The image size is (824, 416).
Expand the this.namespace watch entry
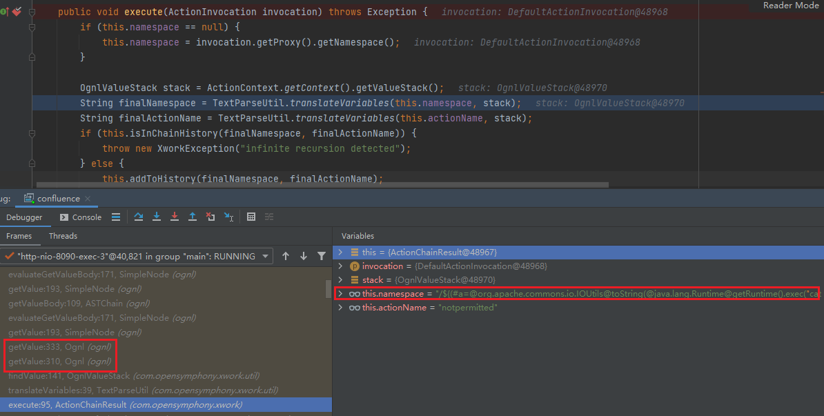340,294
